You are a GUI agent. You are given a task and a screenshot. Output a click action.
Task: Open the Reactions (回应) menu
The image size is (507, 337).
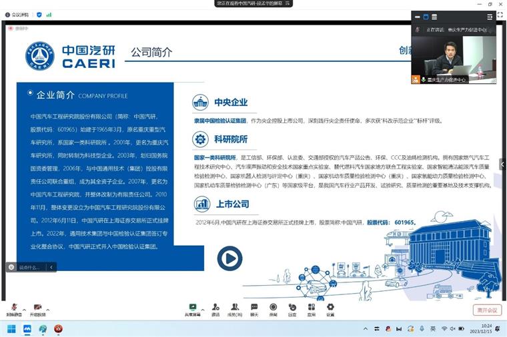click(292, 310)
